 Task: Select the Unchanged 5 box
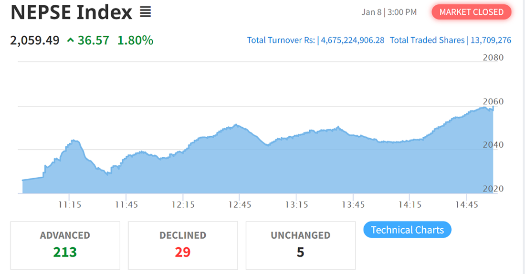point(300,245)
